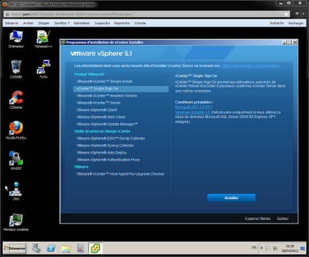Click Arrêter in the console toolbar
This screenshot has height=257, width=309.
point(28,23)
